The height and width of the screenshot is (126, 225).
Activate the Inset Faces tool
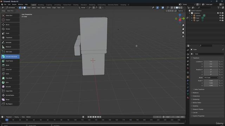pyautogui.click(x=10, y=61)
